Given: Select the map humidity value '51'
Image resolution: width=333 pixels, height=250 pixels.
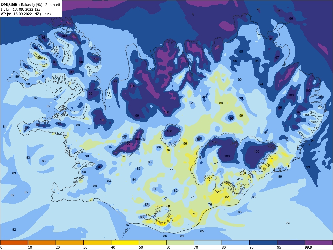Looking at the screenshot, I should (218, 192).
